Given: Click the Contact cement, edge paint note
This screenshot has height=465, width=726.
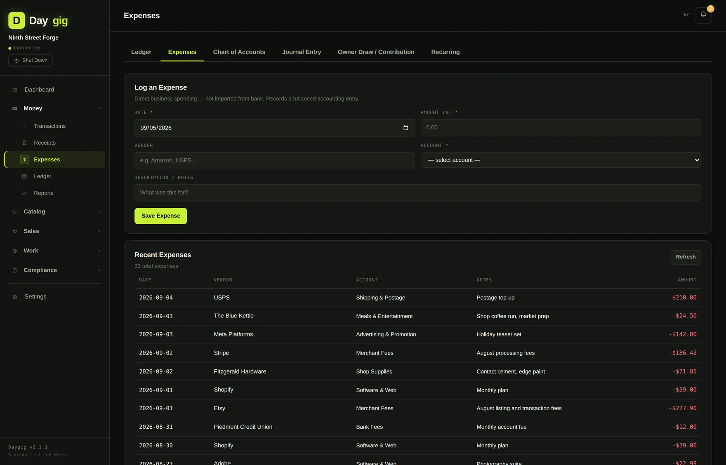Looking at the screenshot, I should (x=510, y=371).
